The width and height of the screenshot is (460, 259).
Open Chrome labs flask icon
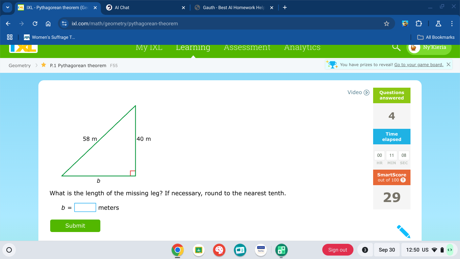[x=438, y=24]
